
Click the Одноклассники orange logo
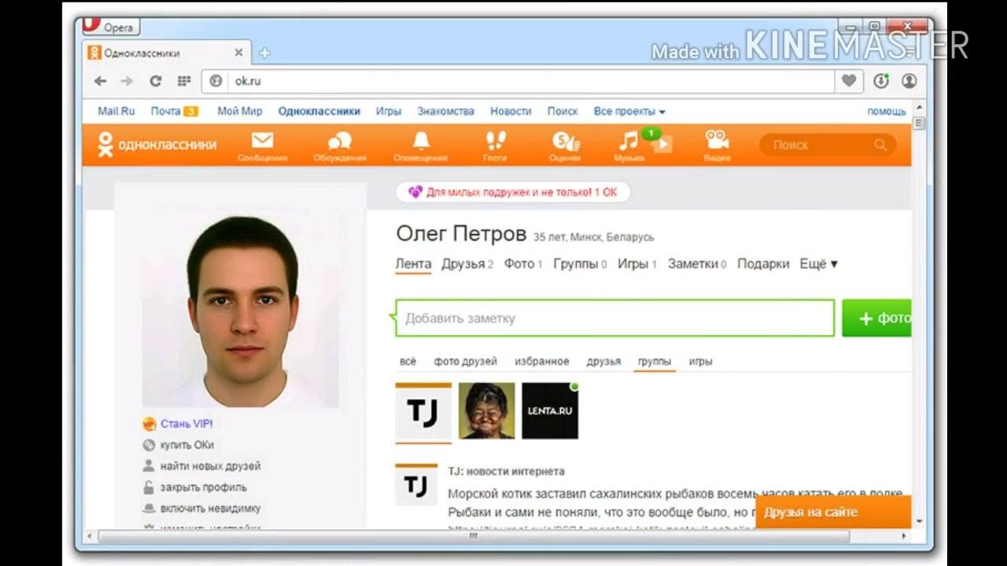(x=157, y=145)
